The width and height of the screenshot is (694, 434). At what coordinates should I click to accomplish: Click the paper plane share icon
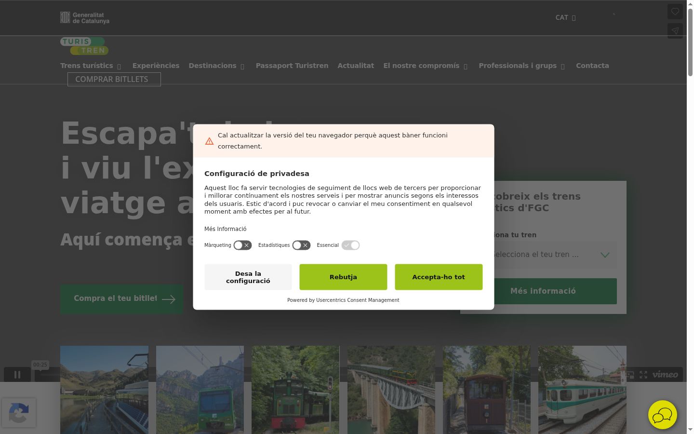pos(675,31)
